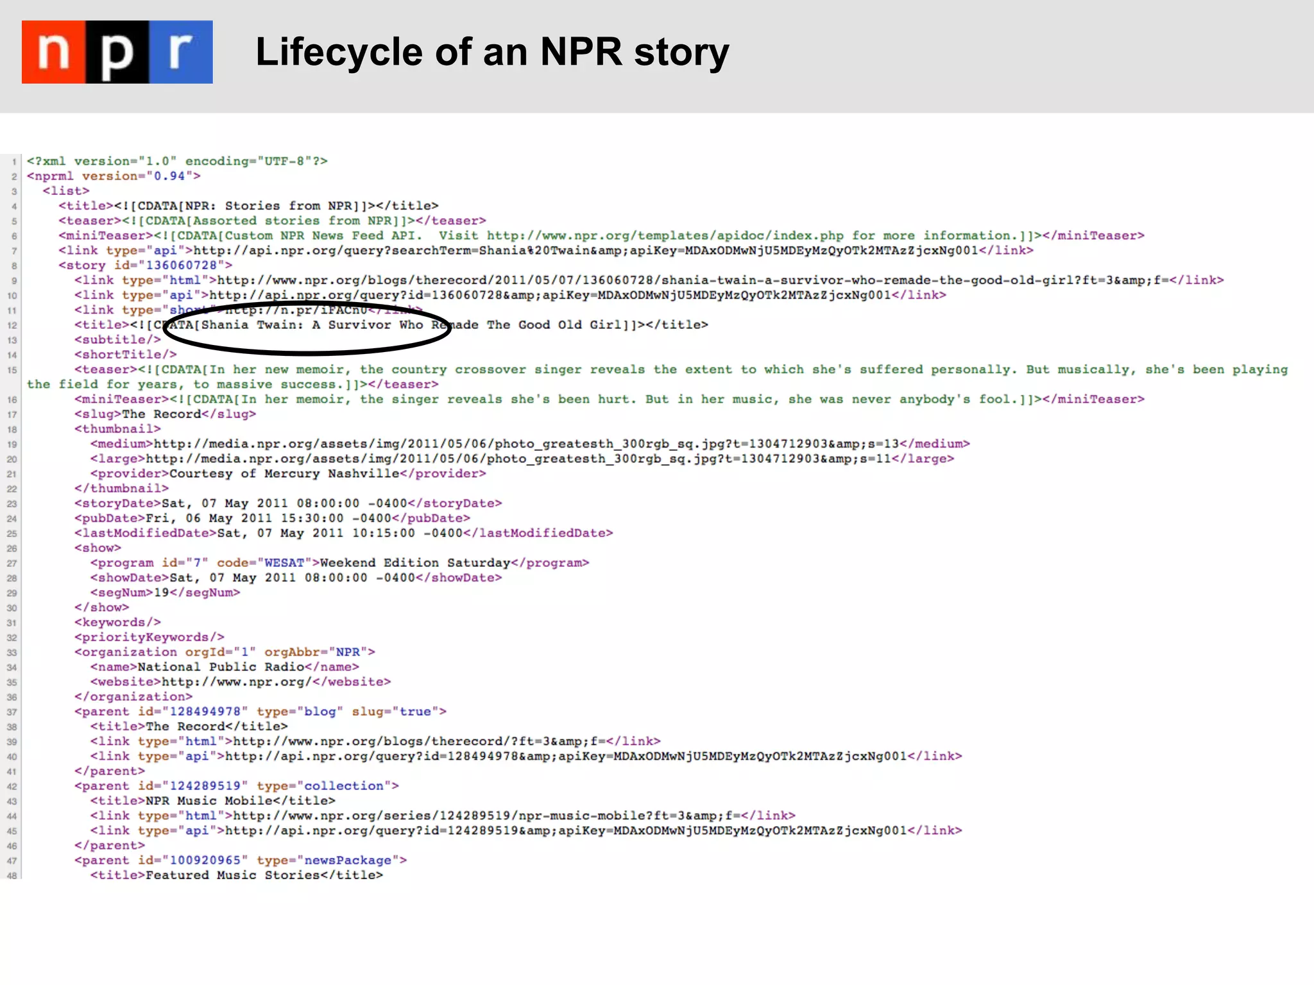Image resolution: width=1314 pixels, height=985 pixels.
Task: Open the therecord blog html story link
Action: (x=692, y=280)
